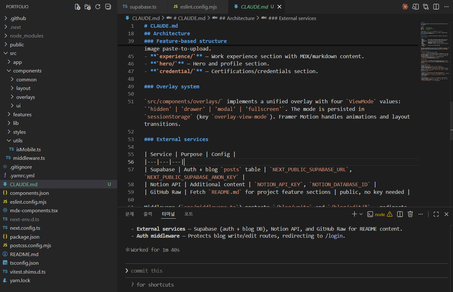453x292 pixels.
Task: Collapse all folders in explorer
Action: 108,7
